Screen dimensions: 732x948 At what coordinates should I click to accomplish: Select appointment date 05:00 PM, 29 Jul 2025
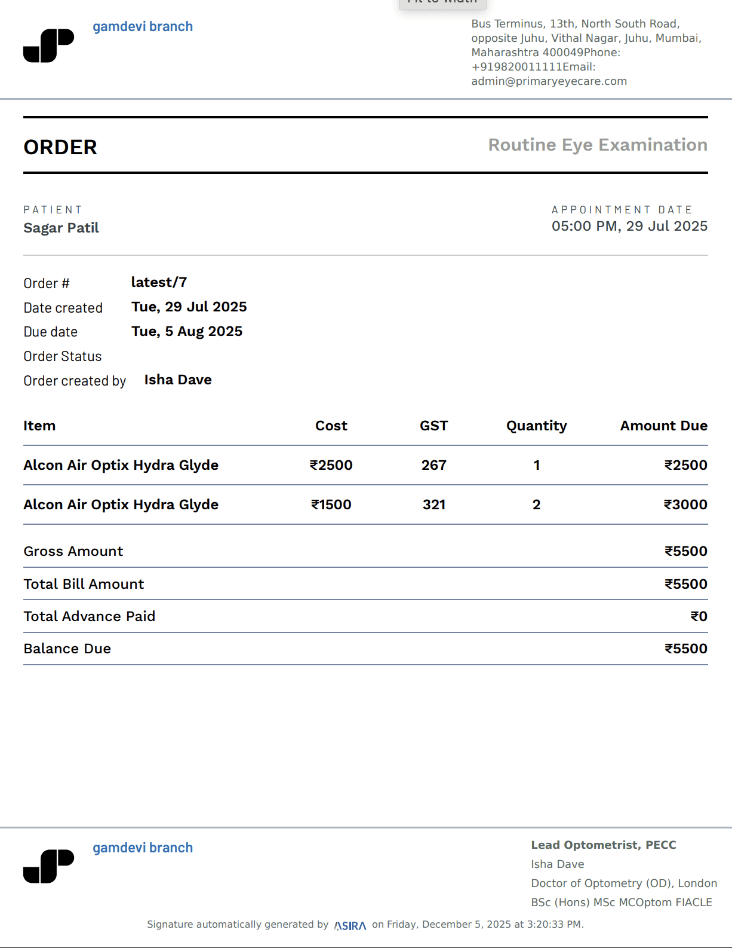click(629, 226)
